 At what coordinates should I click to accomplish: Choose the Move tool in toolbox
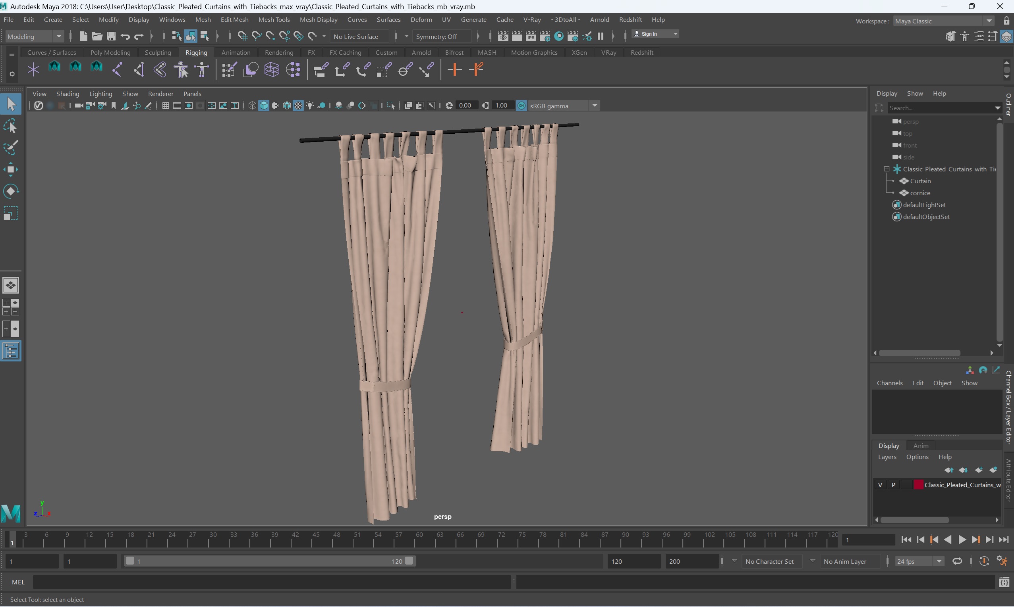click(x=11, y=169)
